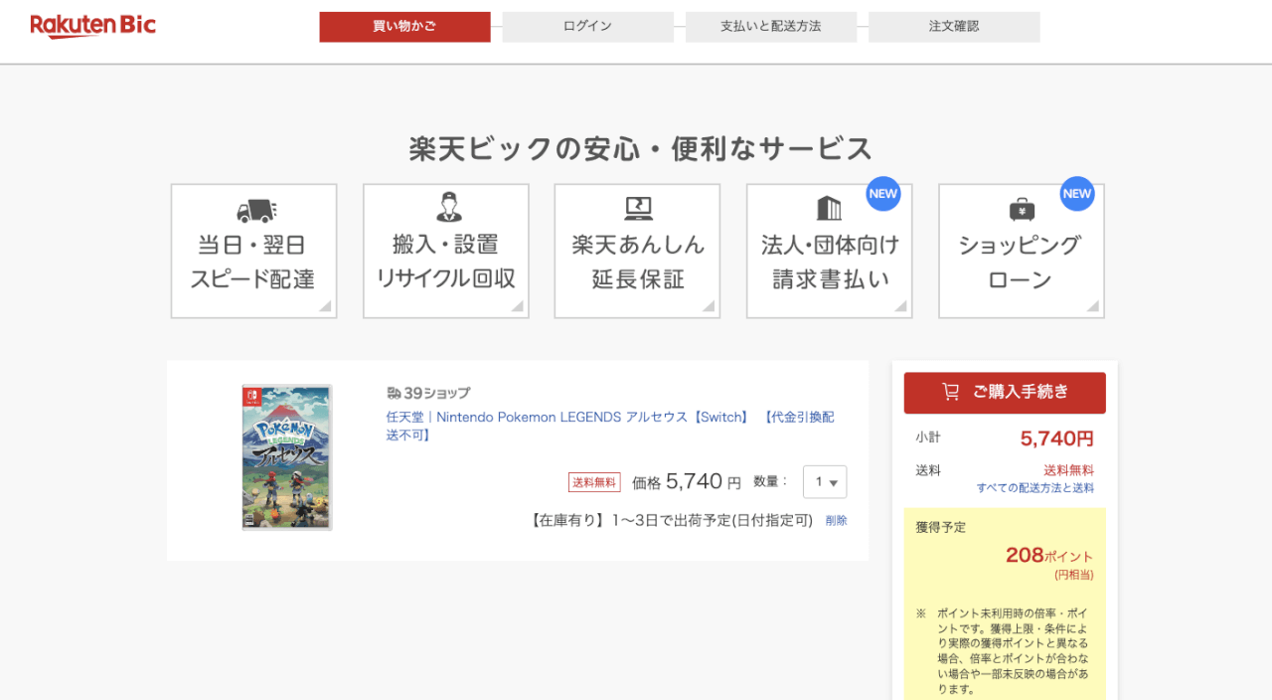
Task: Select the 注文確認 step tab
Action: 953,27
